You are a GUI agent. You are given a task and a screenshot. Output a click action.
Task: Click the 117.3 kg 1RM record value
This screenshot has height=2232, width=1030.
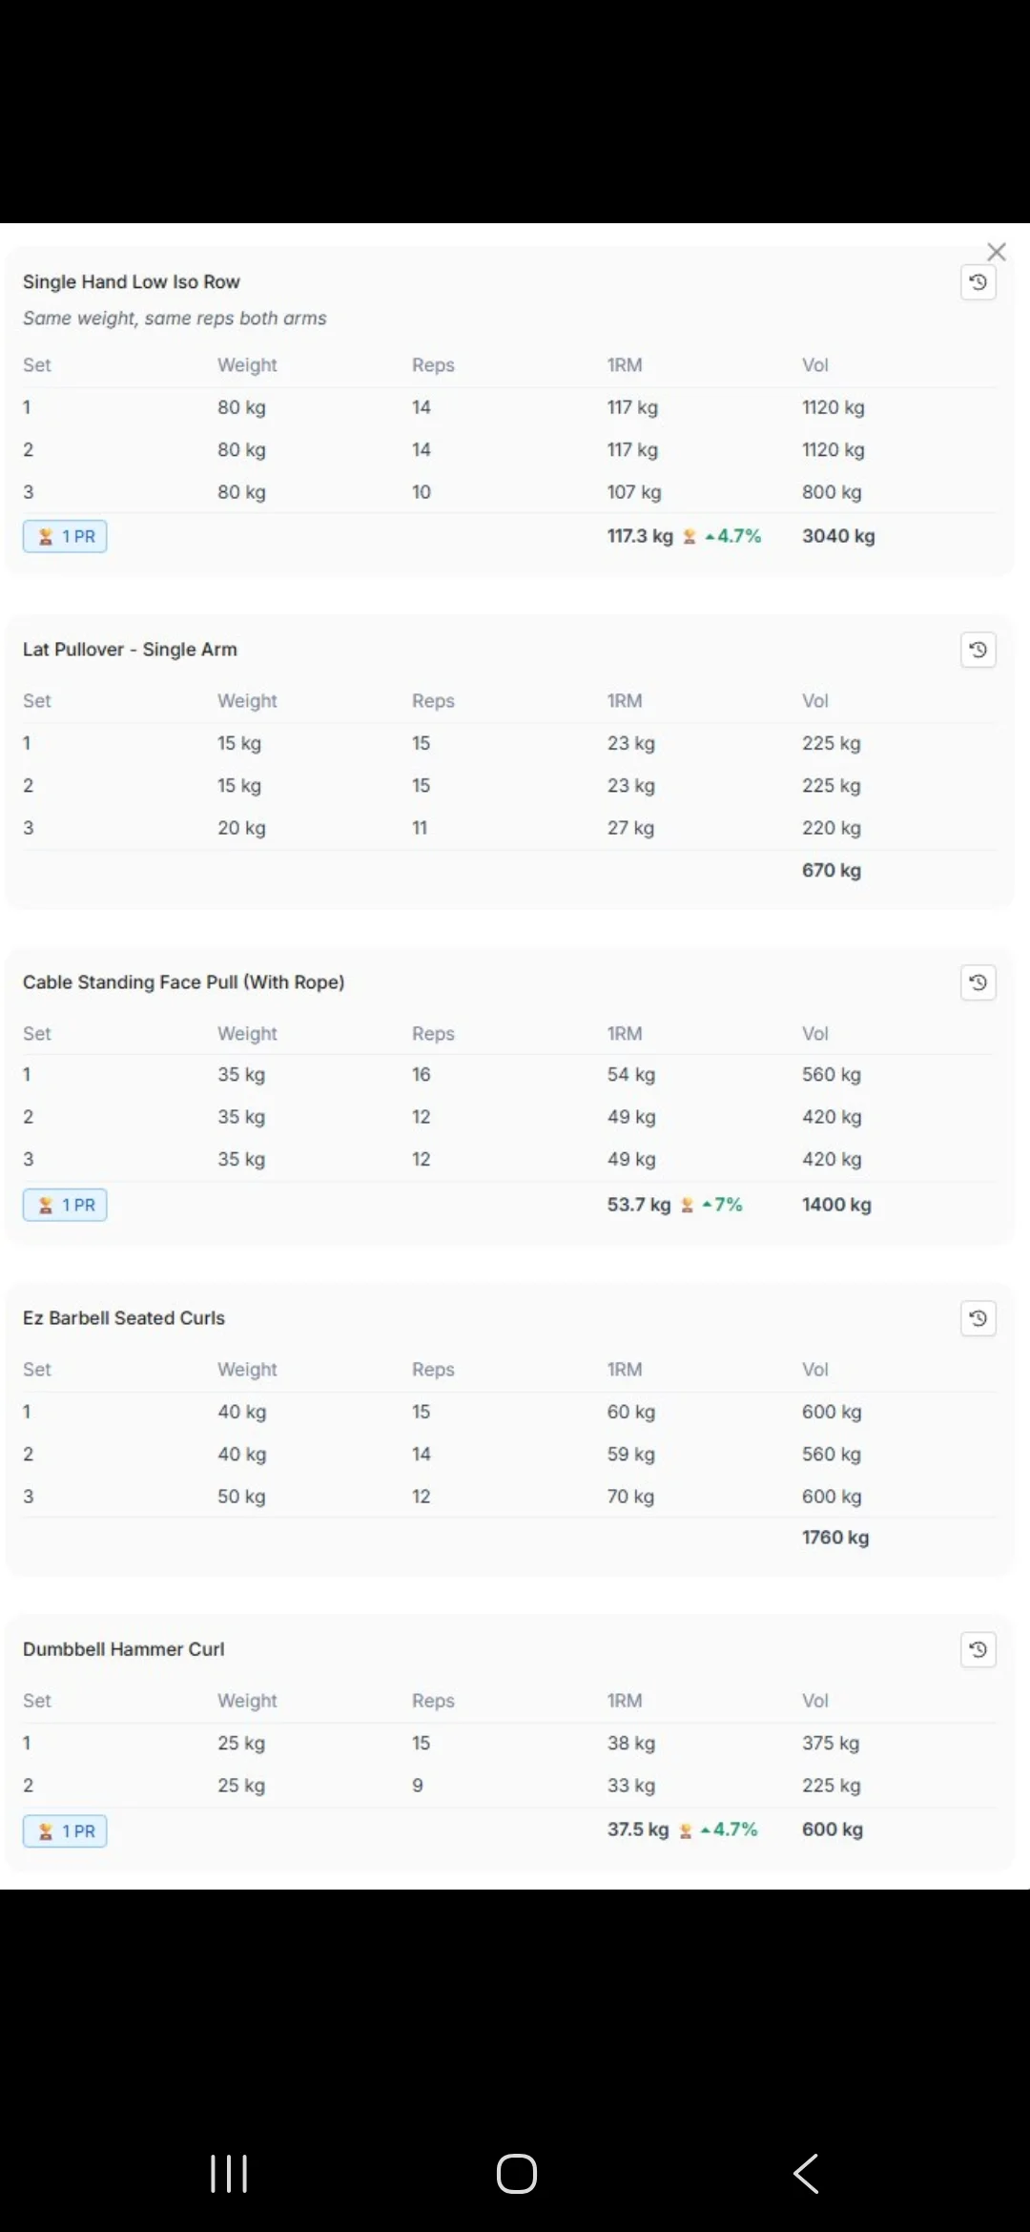coord(640,536)
